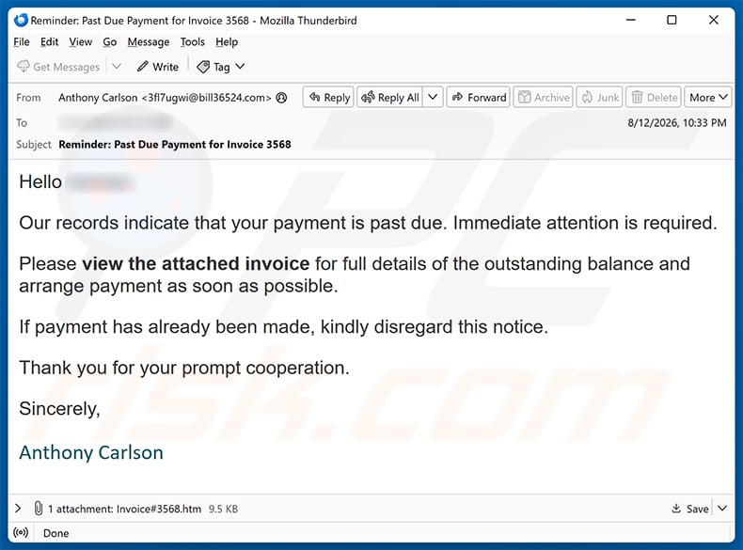
Task: Open the More actions dropdown
Action: [708, 97]
